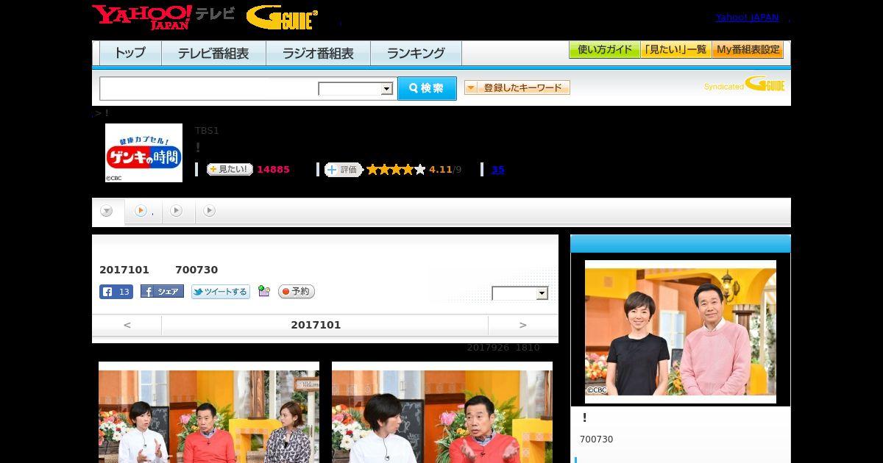Click the 4.11 rating score
The height and width of the screenshot is (463, 883).
coord(441,170)
